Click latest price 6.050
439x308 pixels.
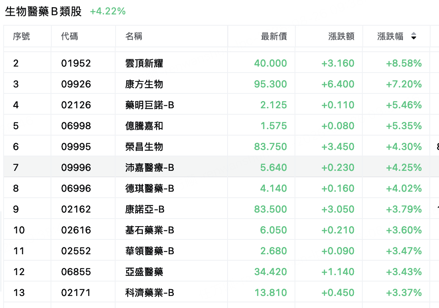tap(274, 230)
